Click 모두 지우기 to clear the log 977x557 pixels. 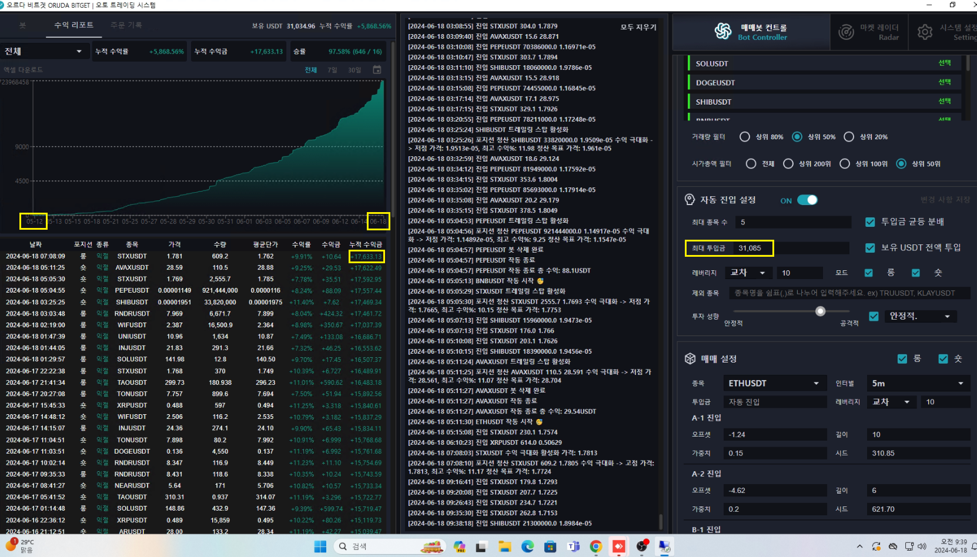(x=638, y=27)
